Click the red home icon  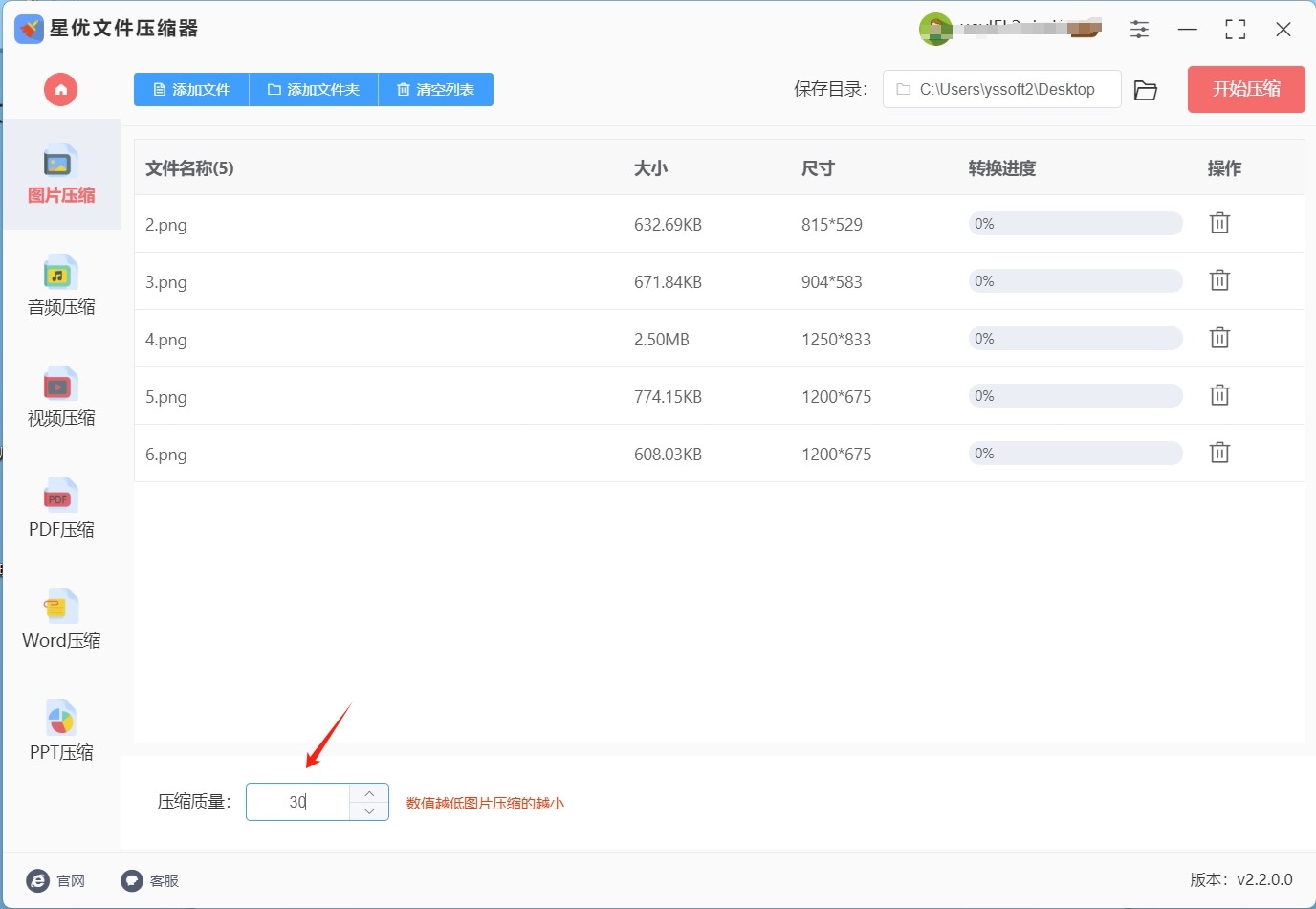click(x=60, y=90)
